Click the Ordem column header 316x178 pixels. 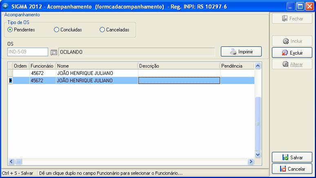[21, 66]
